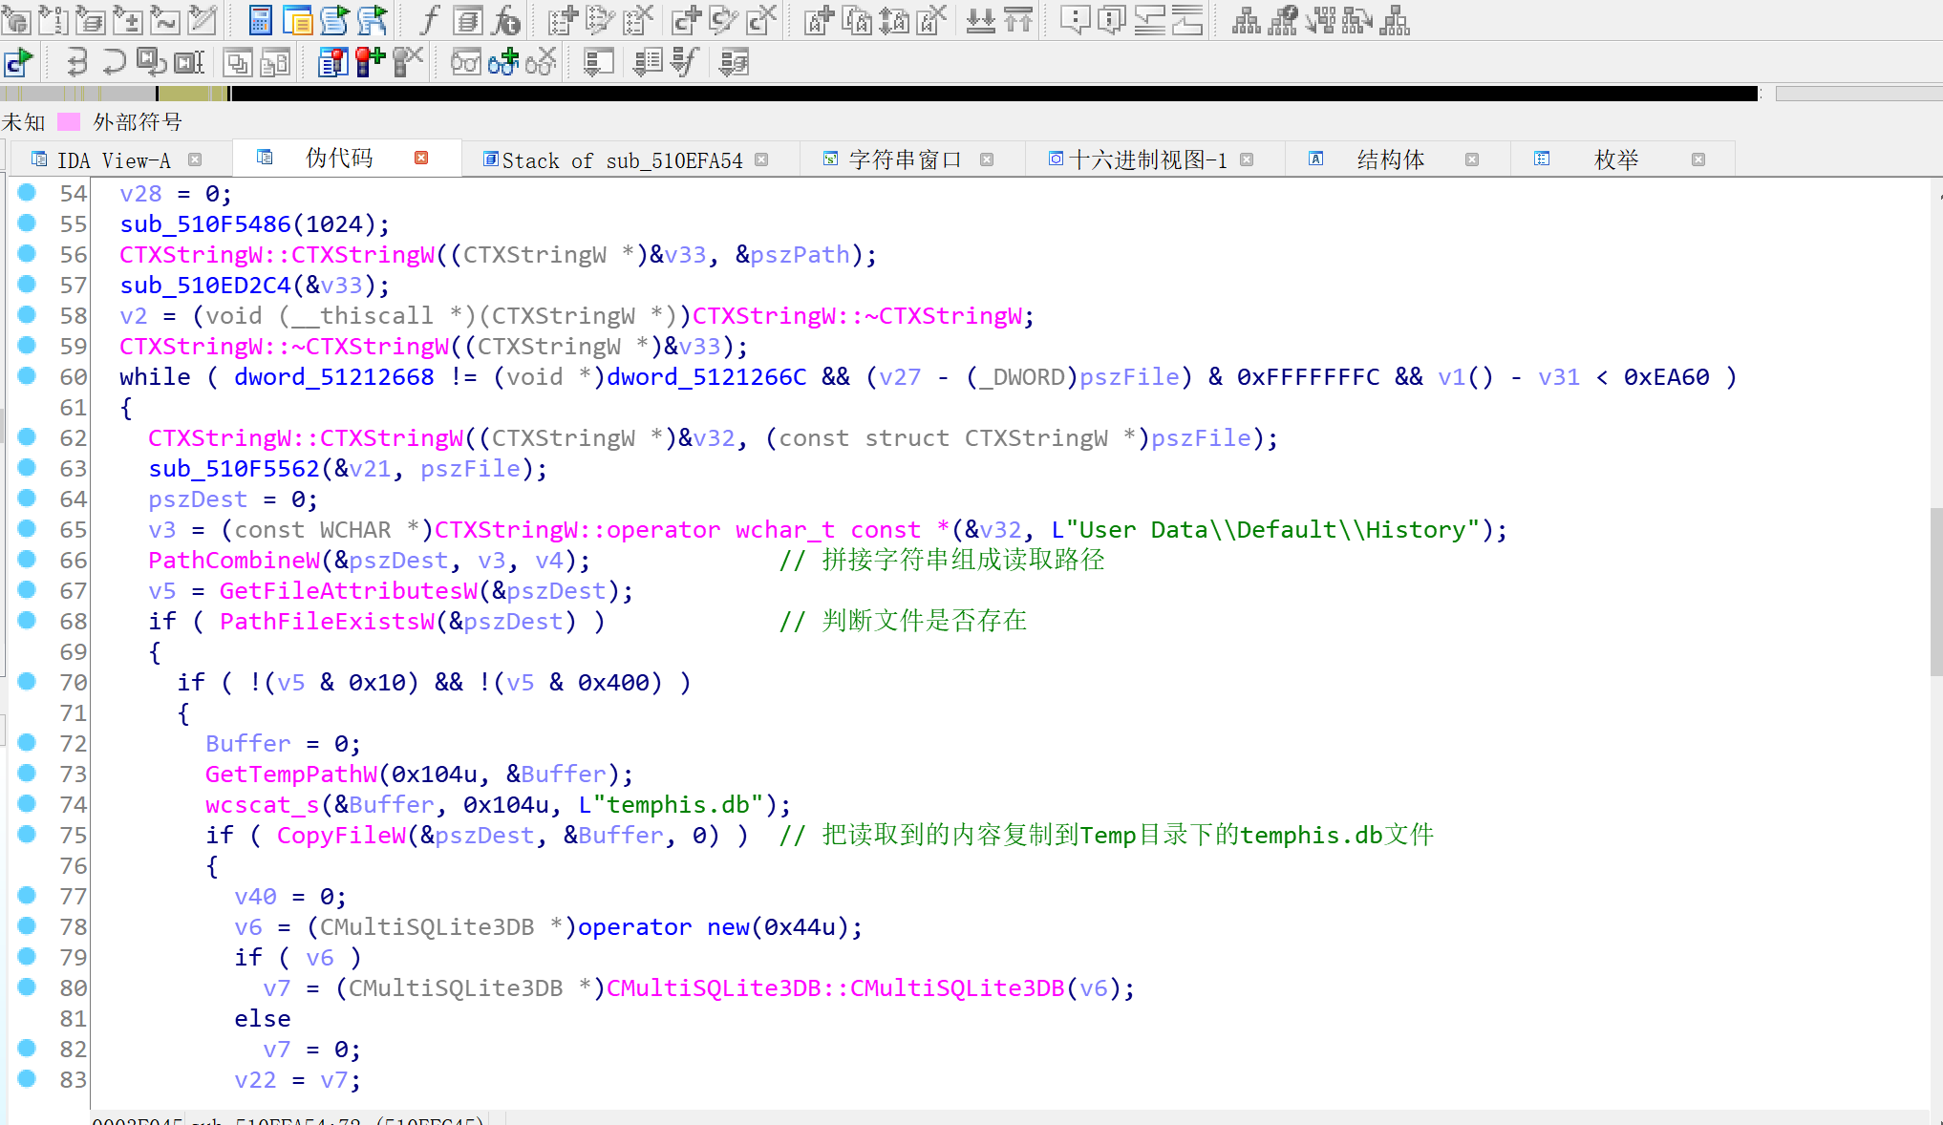
Task: Click the add breakpoint icon
Action: 370,62
